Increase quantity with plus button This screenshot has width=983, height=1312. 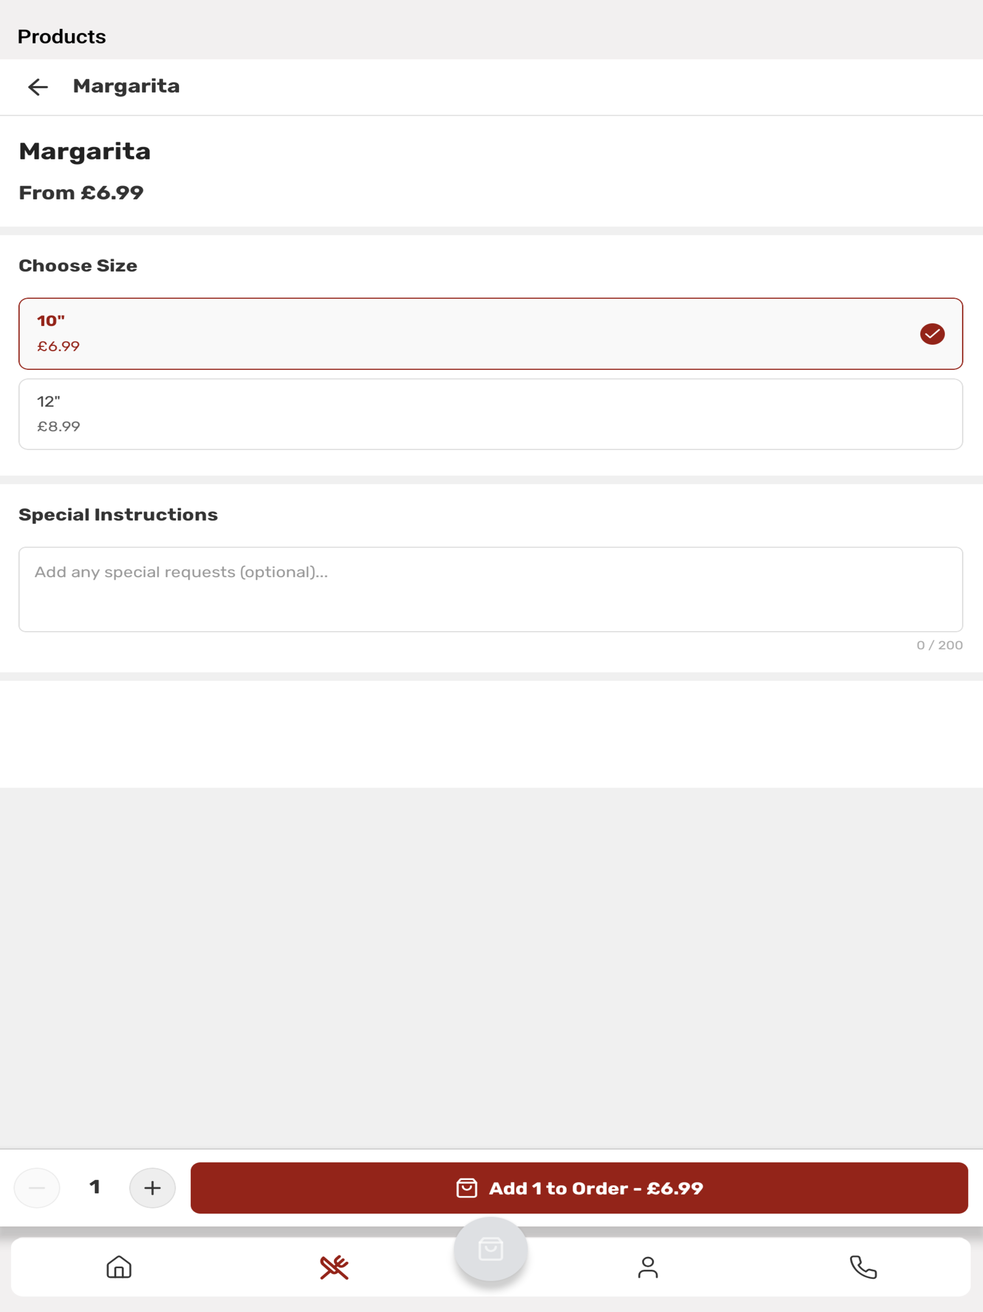tap(152, 1188)
